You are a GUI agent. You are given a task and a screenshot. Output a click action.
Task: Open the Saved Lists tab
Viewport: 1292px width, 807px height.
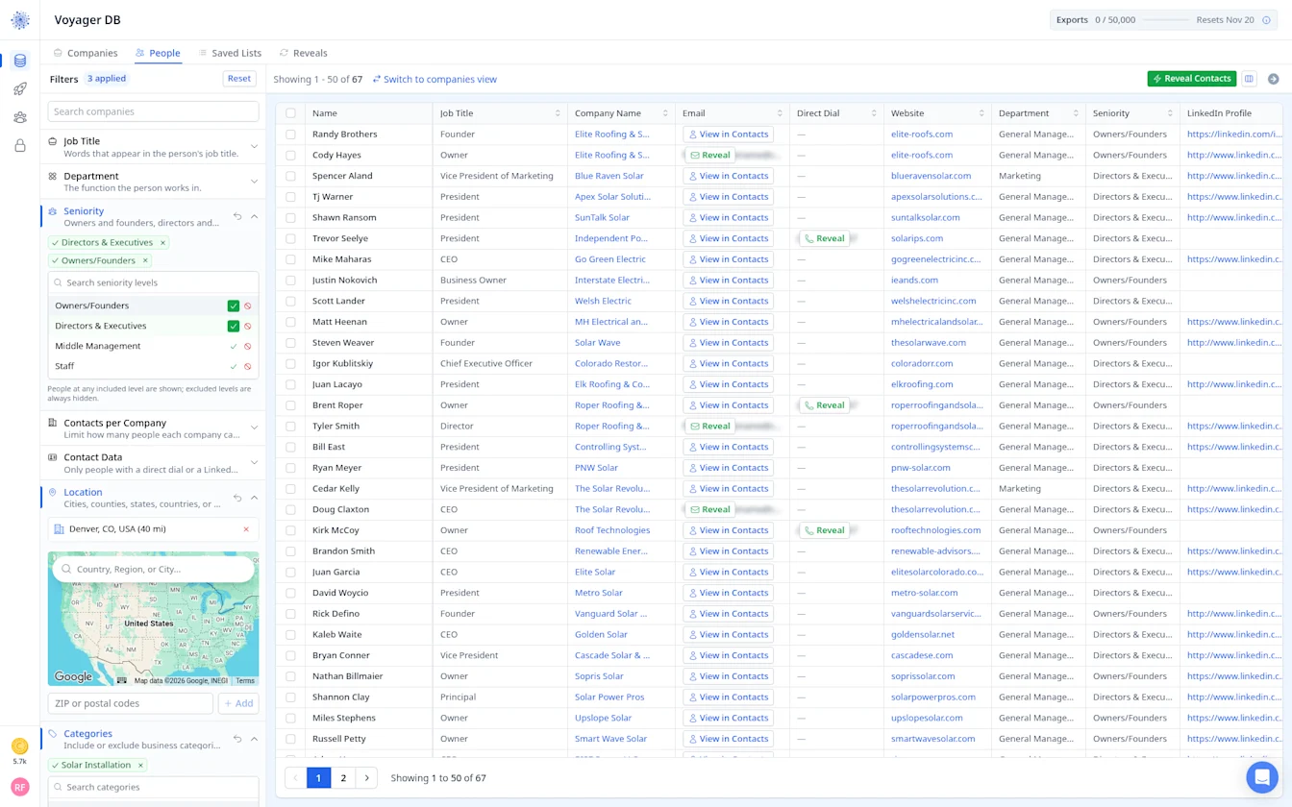[230, 53]
